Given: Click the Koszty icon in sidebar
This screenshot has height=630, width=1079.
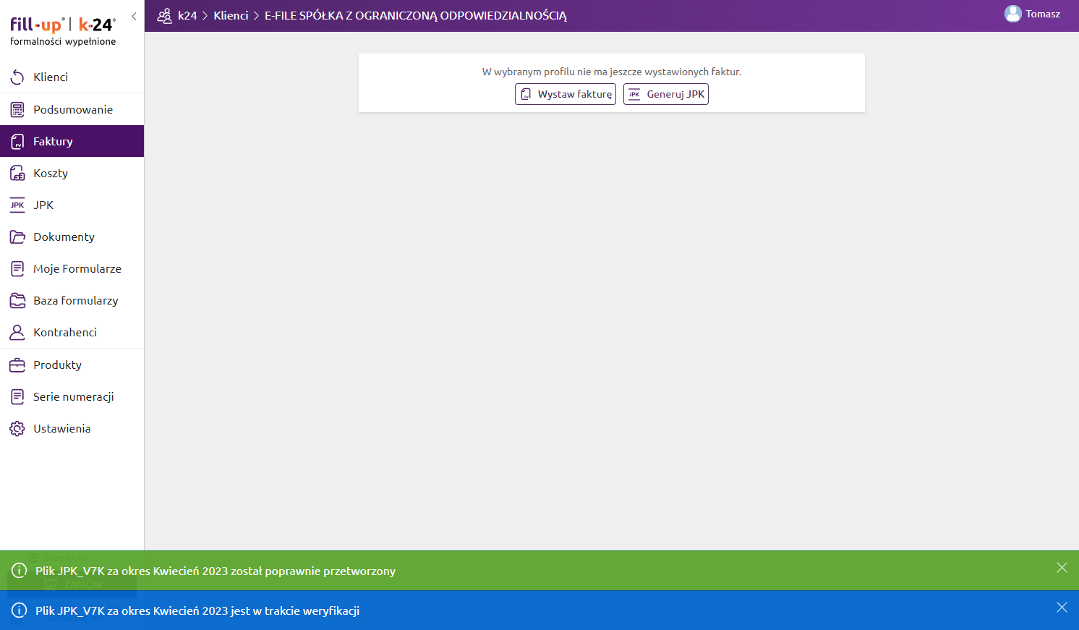Looking at the screenshot, I should (x=17, y=174).
